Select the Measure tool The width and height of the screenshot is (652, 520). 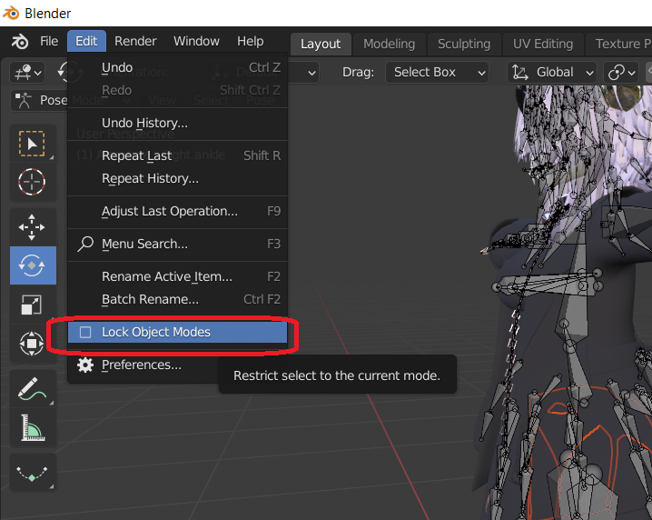32,427
